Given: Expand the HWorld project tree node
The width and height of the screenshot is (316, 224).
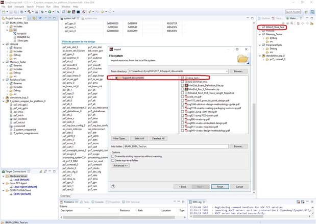Looking at the screenshot, I should pos(3,44).
